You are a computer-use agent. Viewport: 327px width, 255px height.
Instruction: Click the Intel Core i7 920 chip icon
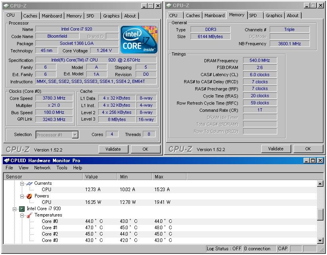tap(22, 209)
